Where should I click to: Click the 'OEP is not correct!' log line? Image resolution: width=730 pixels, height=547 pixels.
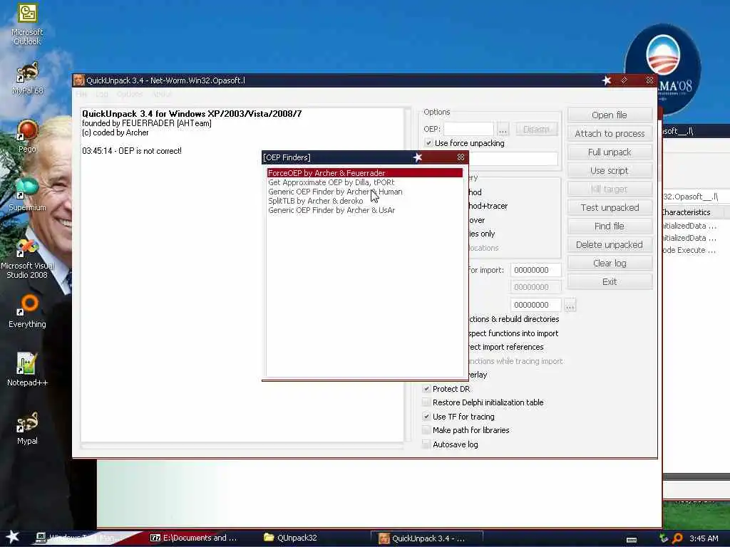coord(132,151)
